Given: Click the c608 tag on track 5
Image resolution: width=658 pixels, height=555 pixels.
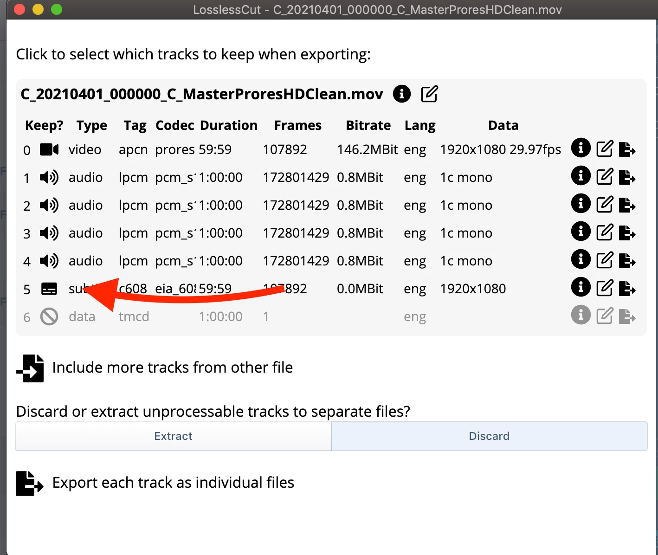Looking at the screenshot, I should pos(133,289).
